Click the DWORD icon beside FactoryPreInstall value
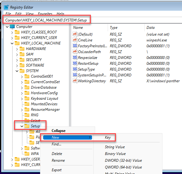 75,46
